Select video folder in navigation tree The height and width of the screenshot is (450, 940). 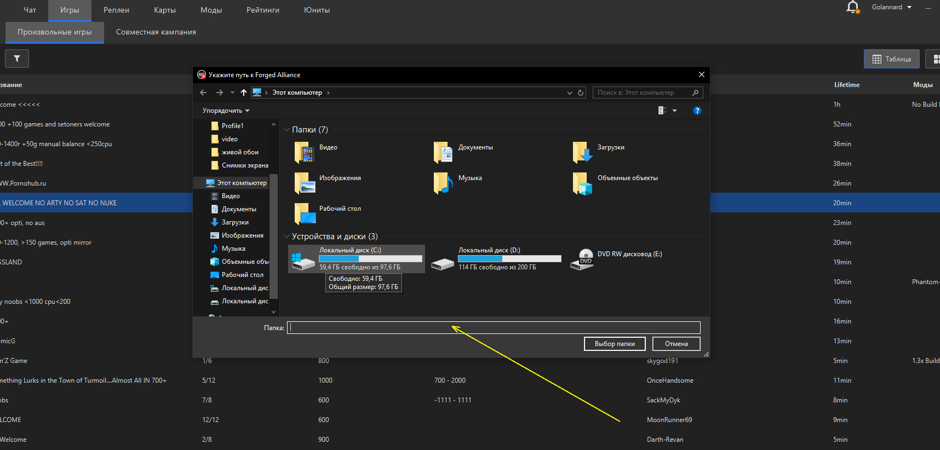[x=230, y=139]
